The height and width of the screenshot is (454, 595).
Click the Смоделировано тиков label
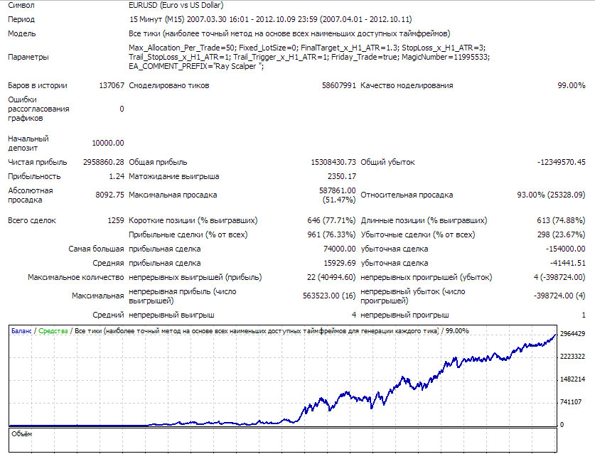point(169,86)
